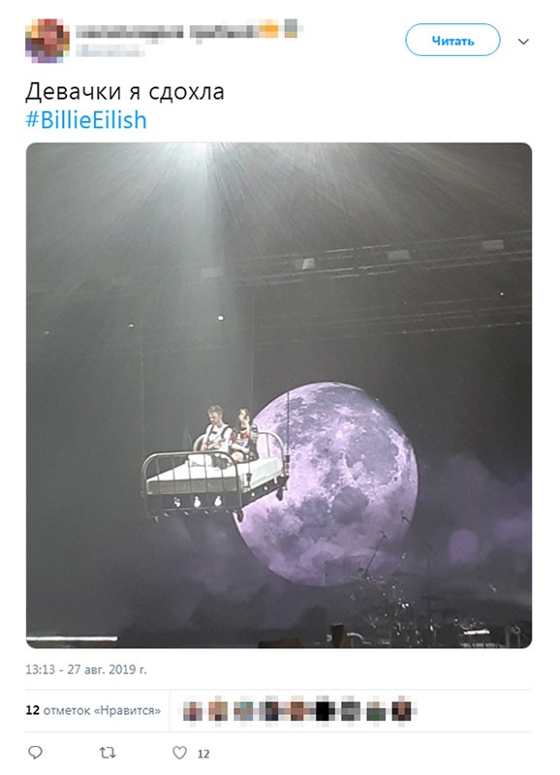Click the 13:13 - 27 авг. 2019 timestamp
The width and height of the screenshot is (560, 775).
(x=86, y=669)
